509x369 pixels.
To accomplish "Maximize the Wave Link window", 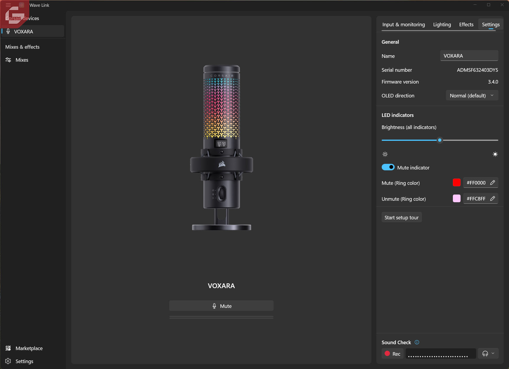I will (489, 5).
